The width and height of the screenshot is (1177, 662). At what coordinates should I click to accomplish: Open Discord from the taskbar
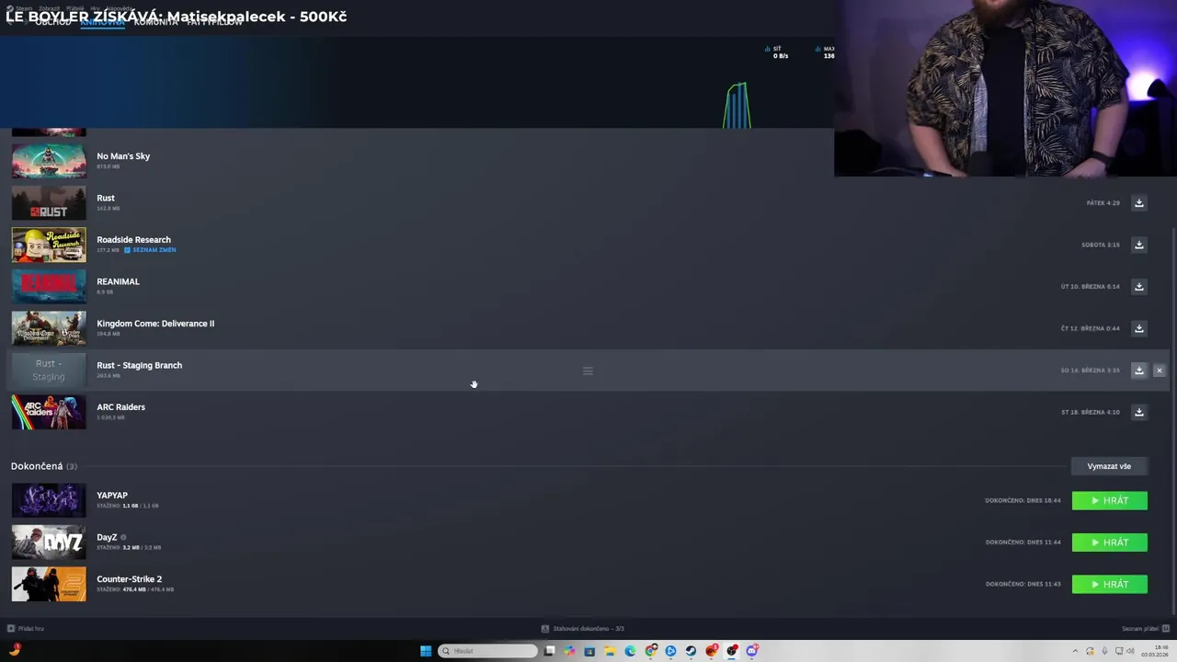click(752, 651)
